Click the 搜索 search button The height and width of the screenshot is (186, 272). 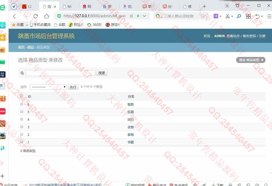coord(101,73)
